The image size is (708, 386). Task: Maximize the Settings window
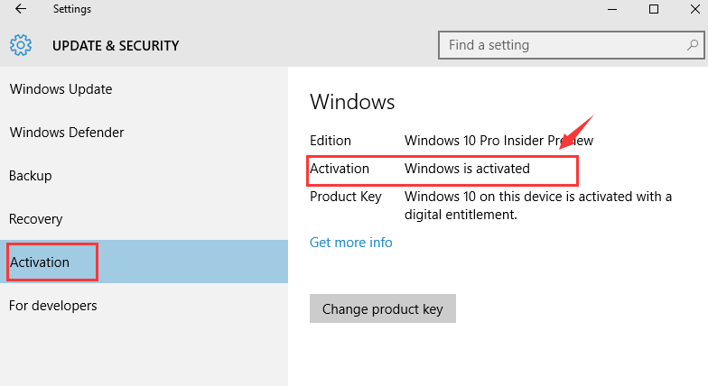coord(654,10)
